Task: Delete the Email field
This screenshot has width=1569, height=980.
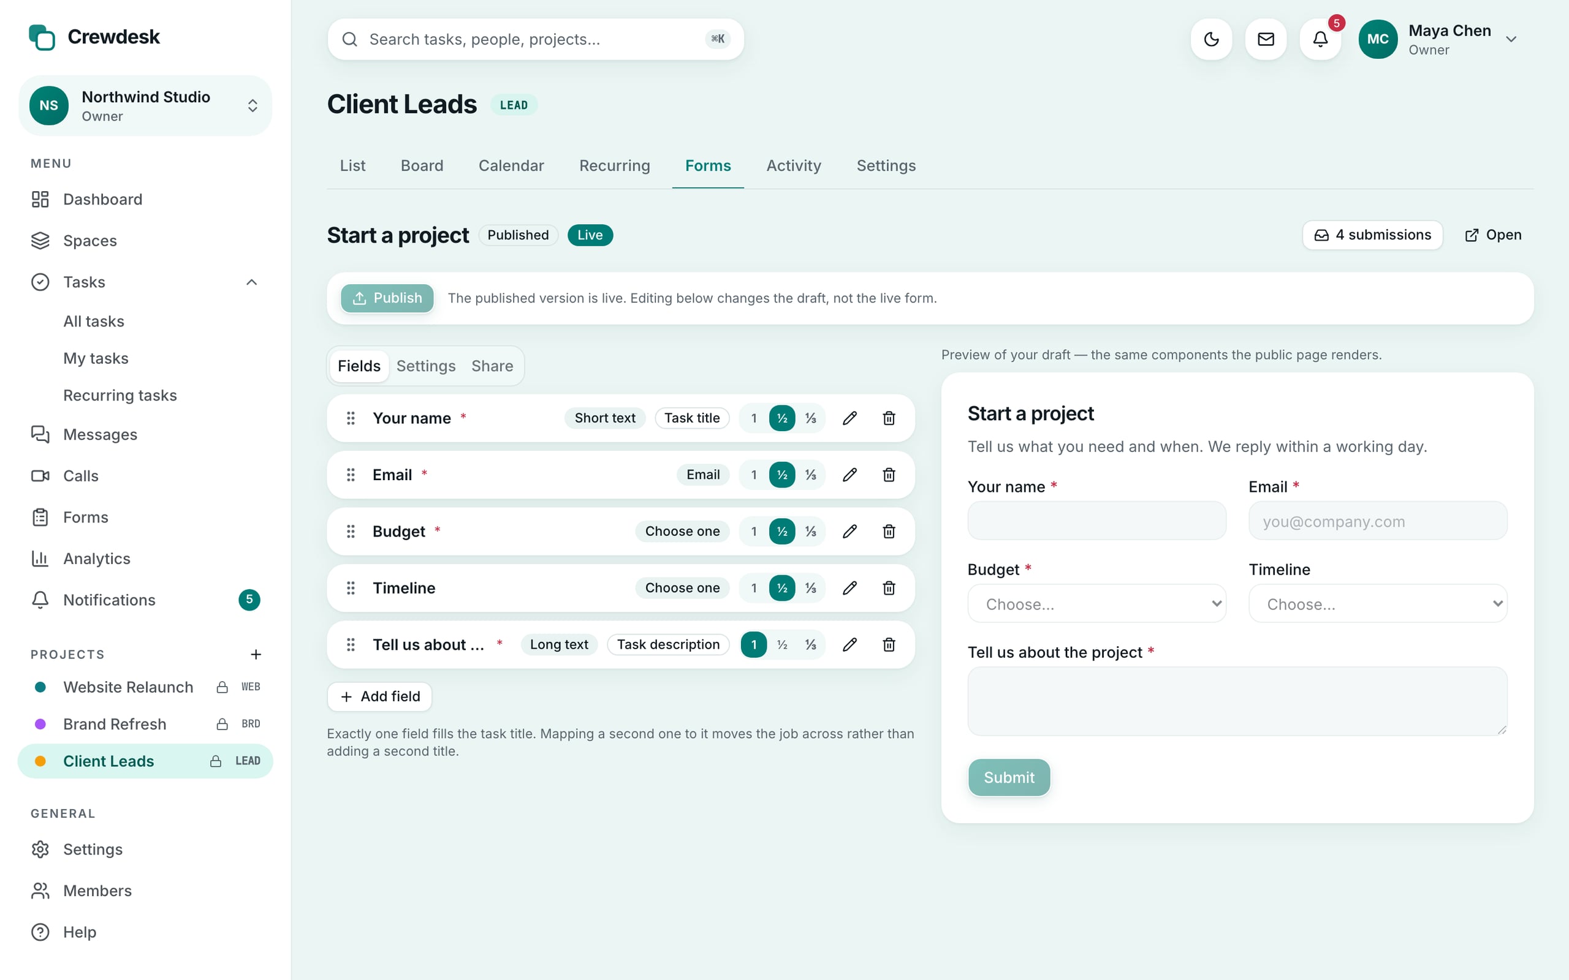Action: (889, 475)
